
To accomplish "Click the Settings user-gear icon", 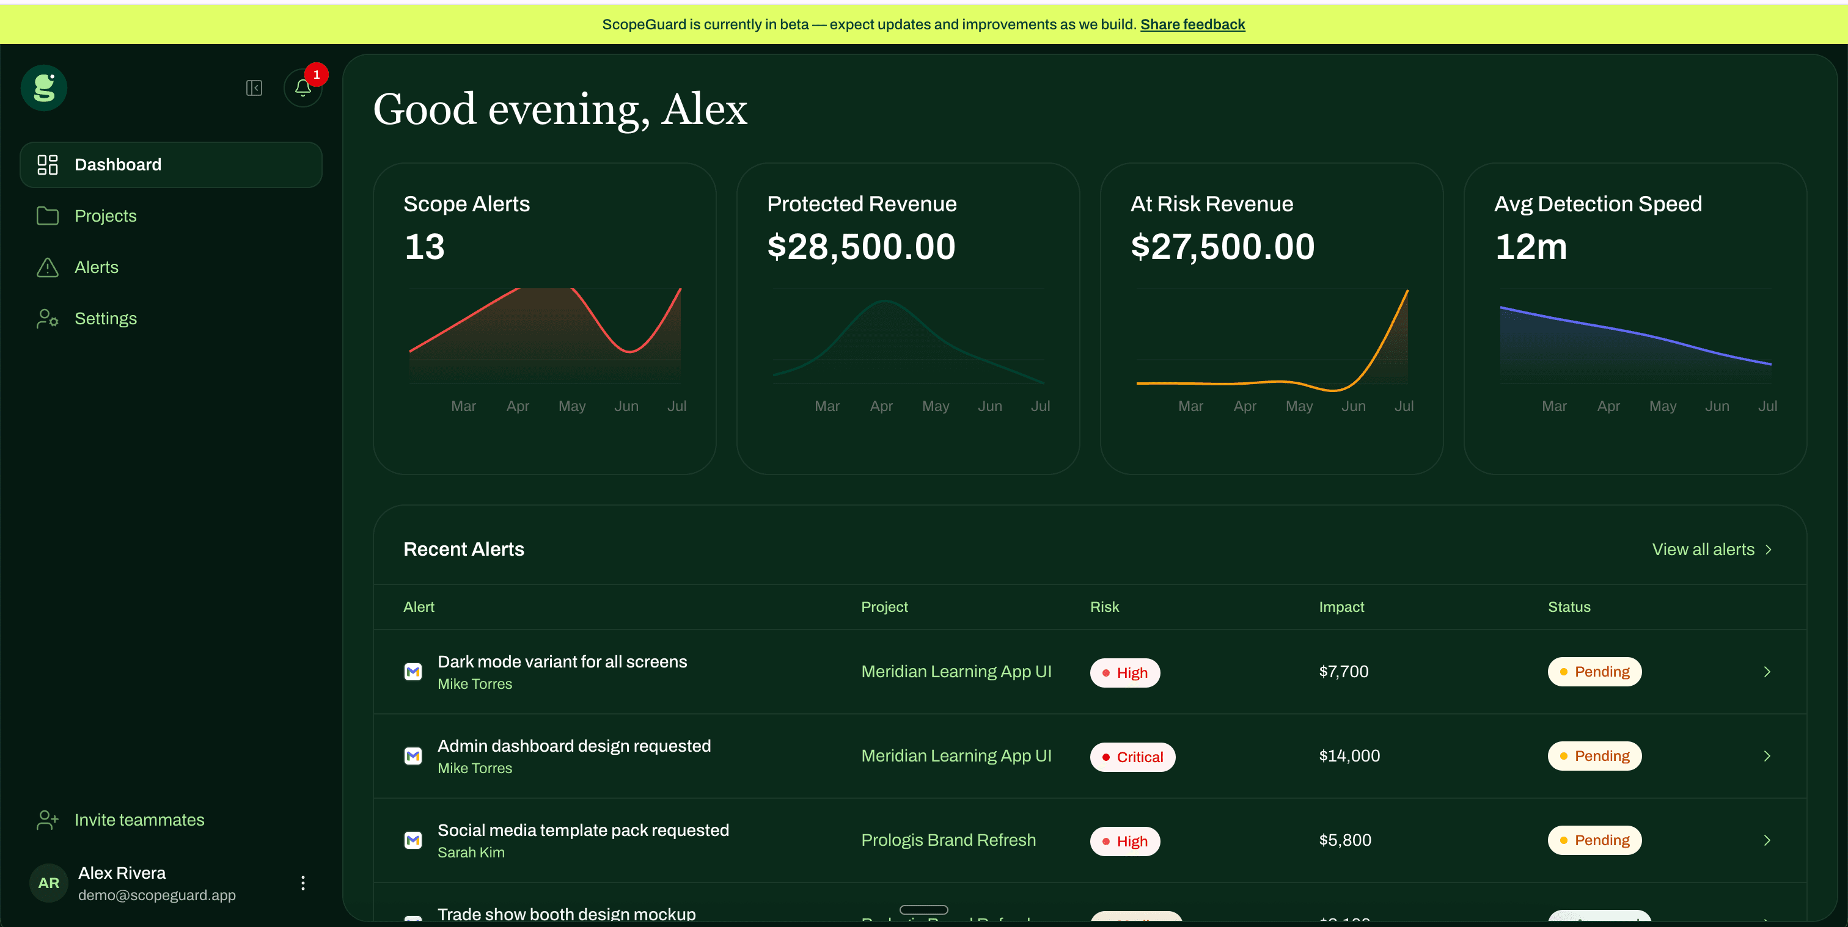I will point(47,318).
